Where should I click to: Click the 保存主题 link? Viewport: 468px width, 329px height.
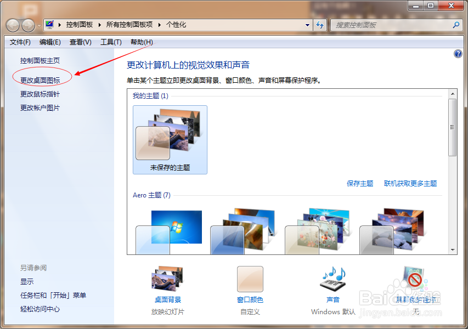[360, 183]
